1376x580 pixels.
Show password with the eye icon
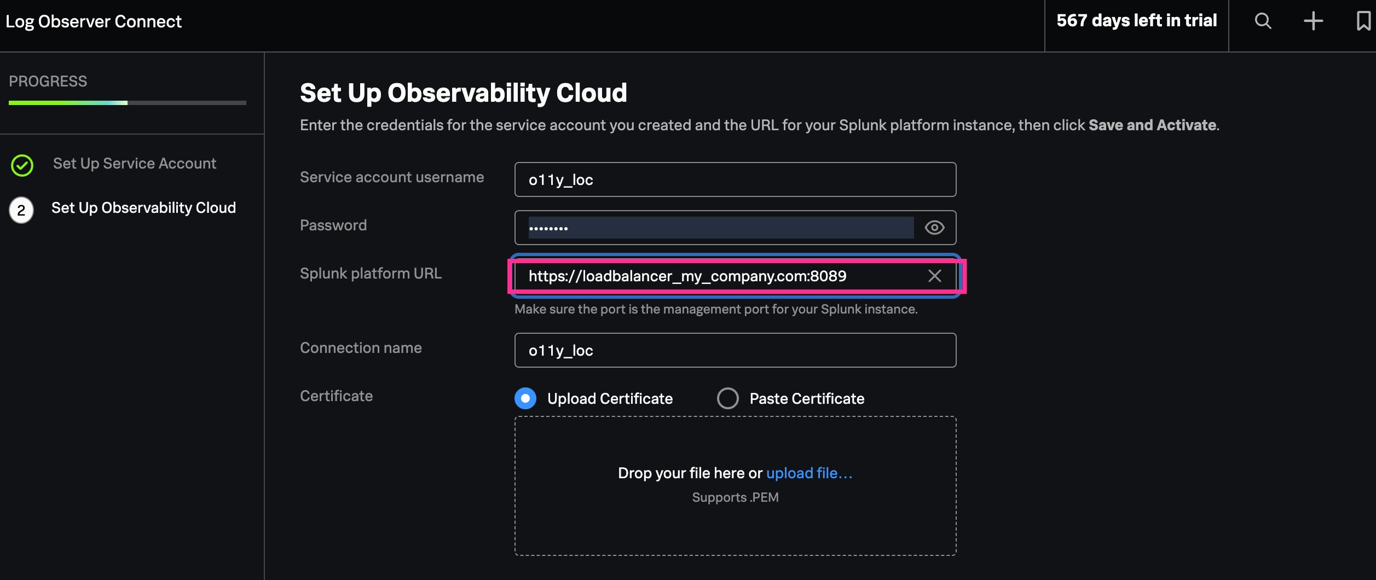pyautogui.click(x=934, y=228)
